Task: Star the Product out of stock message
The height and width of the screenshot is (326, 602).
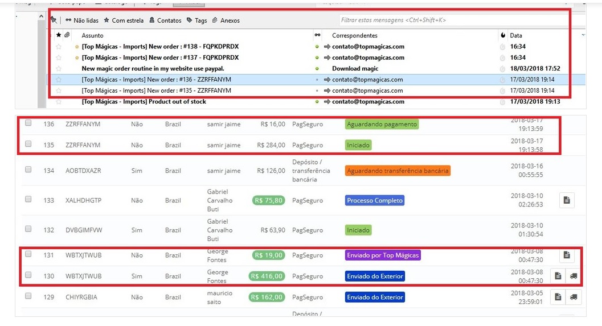Action: pyautogui.click(x=59, y=102)
